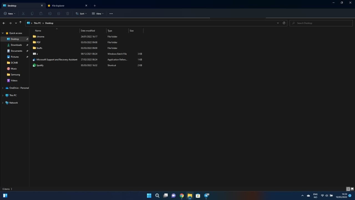
Task: Select the Stuffs folder
Action: (x=39, y=48)
